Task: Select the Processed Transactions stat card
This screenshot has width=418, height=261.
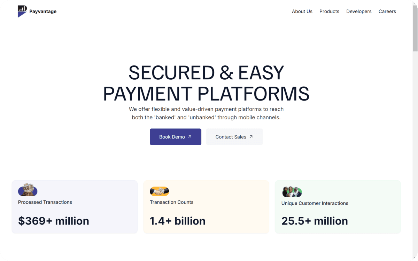Action: (75, 206)
